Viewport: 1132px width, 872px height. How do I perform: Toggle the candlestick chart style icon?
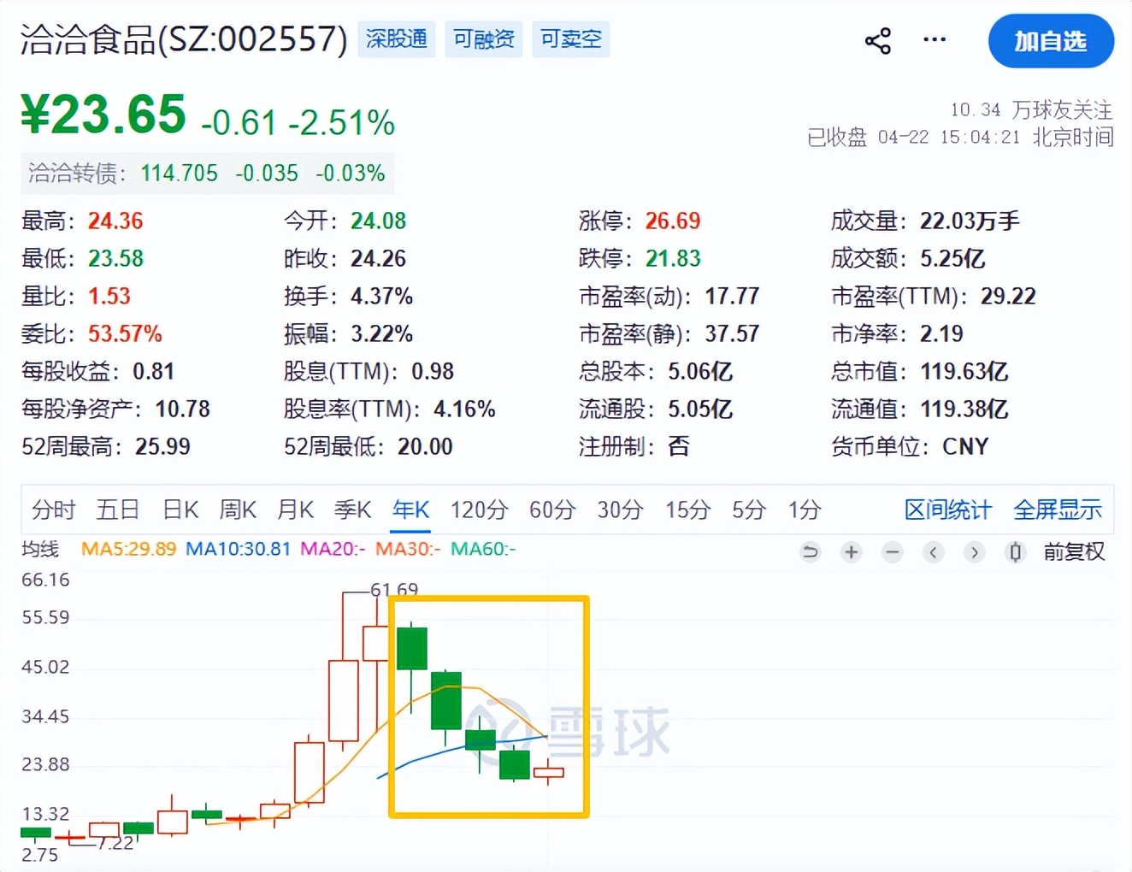coord(1015,552)
